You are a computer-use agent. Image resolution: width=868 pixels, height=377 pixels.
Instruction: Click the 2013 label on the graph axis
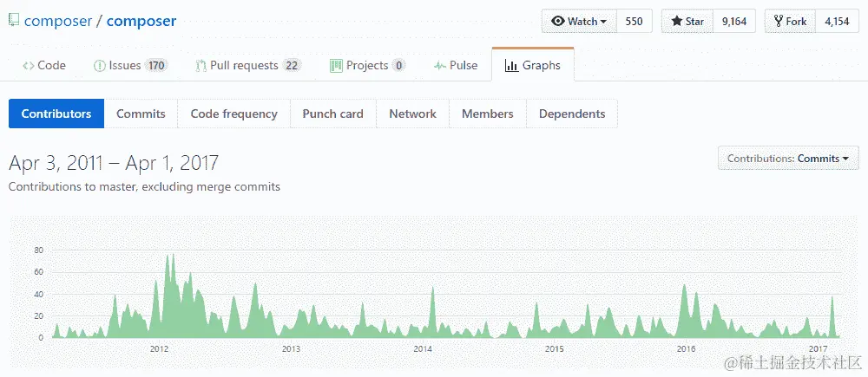291,349
